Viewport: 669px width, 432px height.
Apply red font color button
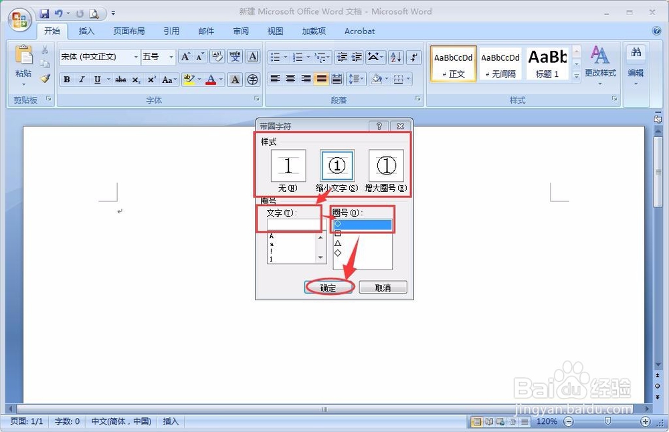[x=211, y=80]
